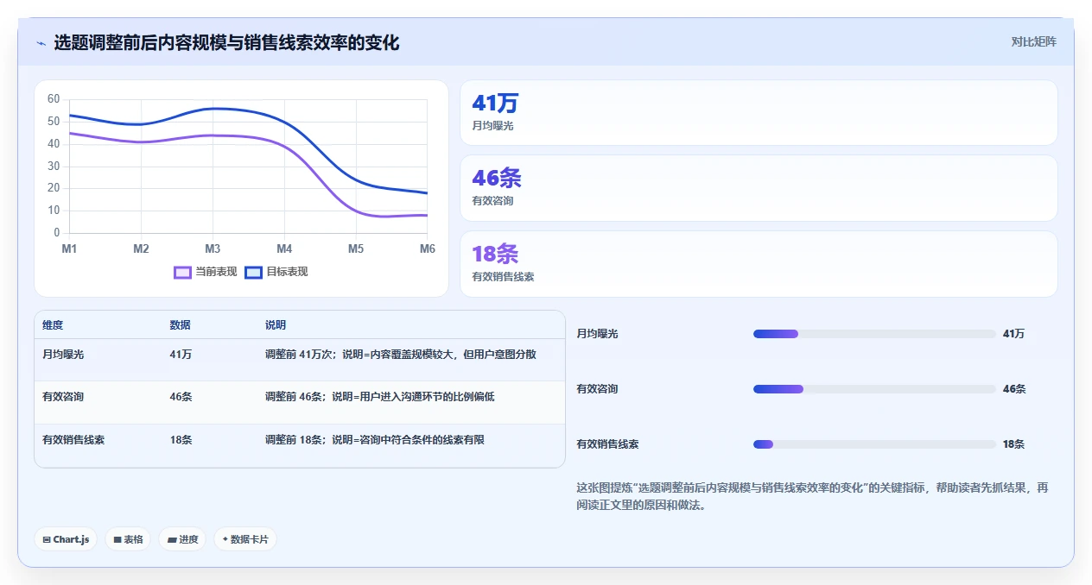1092x585 pixels.
Task: Click the description starting 调整前 46条
Action: pyautogui.click(x=380, y=397)
